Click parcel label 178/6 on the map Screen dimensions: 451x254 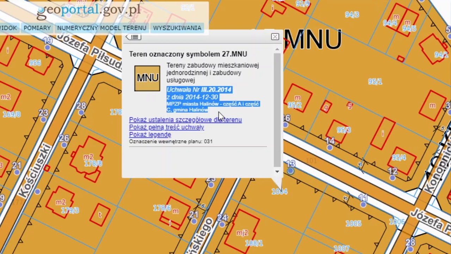tap(162, 208)
